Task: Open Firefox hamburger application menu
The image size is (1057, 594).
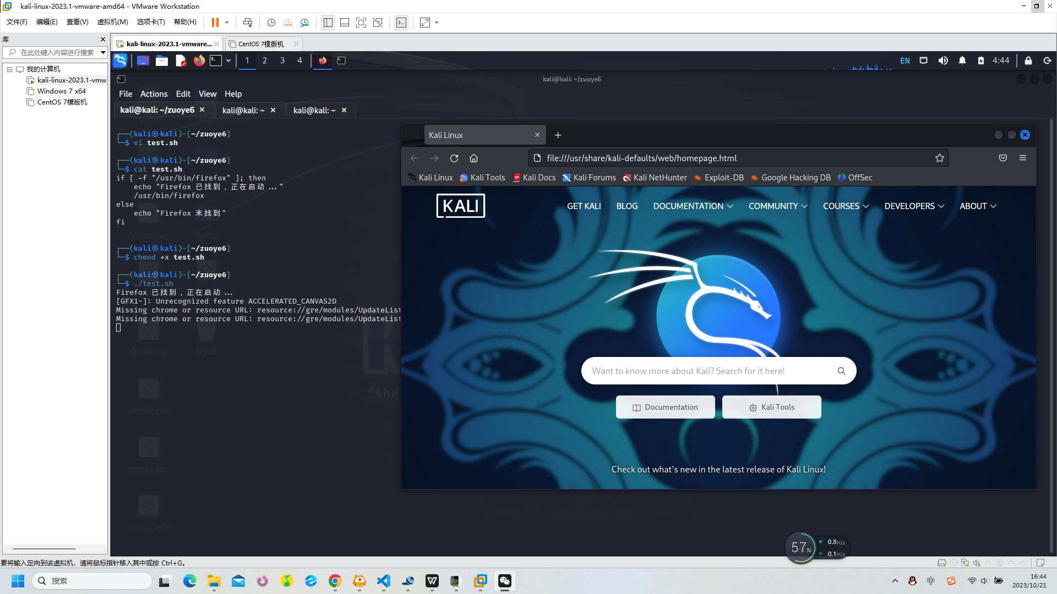Action: (1023, 158)
